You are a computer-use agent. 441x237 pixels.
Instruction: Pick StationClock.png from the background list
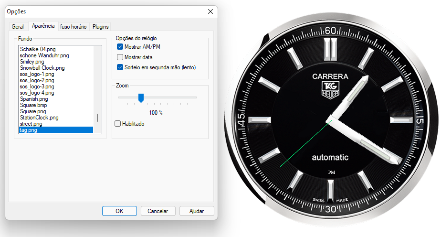pos(39,118)
